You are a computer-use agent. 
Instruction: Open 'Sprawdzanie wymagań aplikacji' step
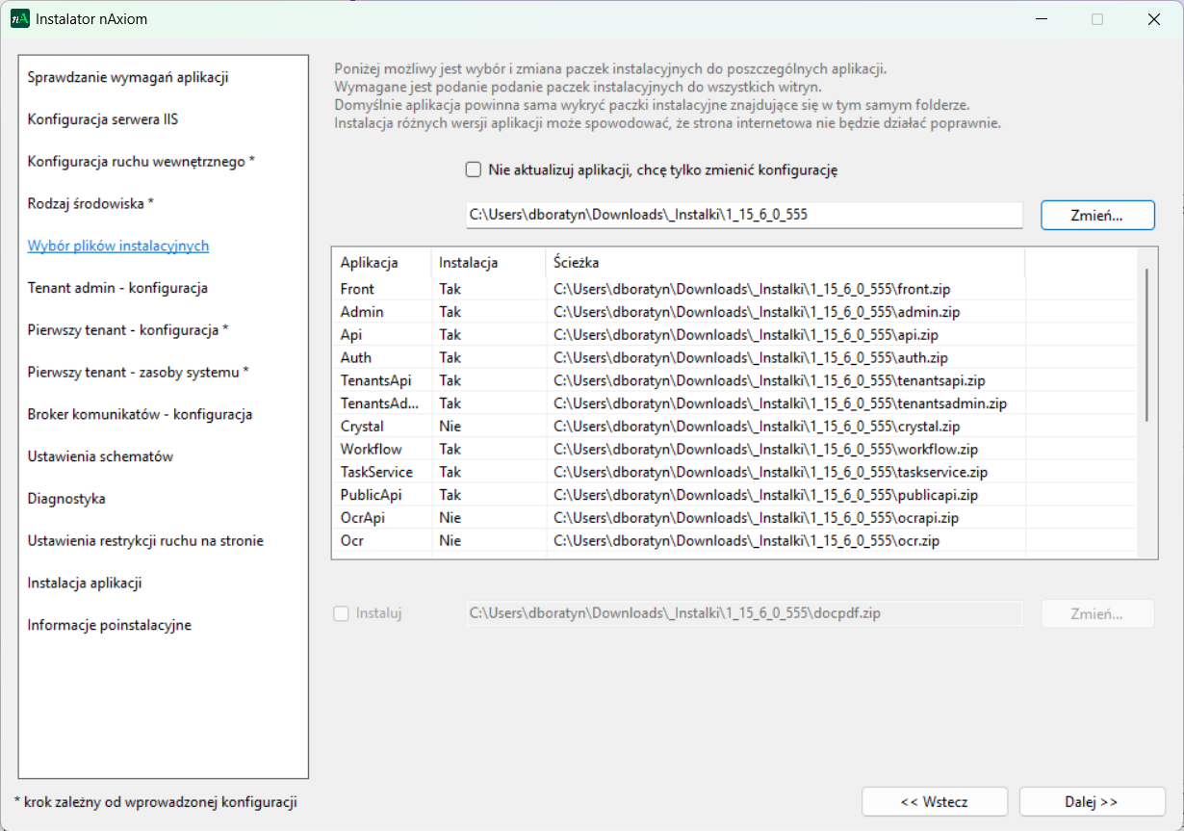128,78
